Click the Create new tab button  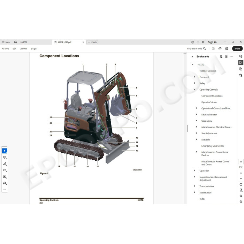pos(92,42)
